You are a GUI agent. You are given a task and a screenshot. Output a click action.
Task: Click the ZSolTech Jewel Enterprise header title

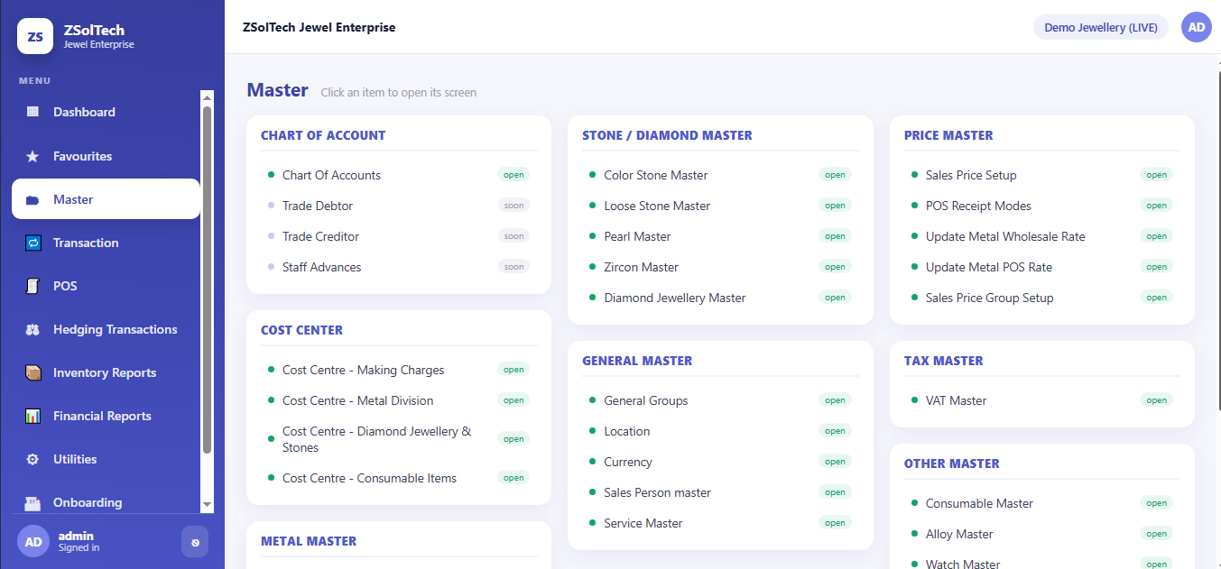coord(319,27)
